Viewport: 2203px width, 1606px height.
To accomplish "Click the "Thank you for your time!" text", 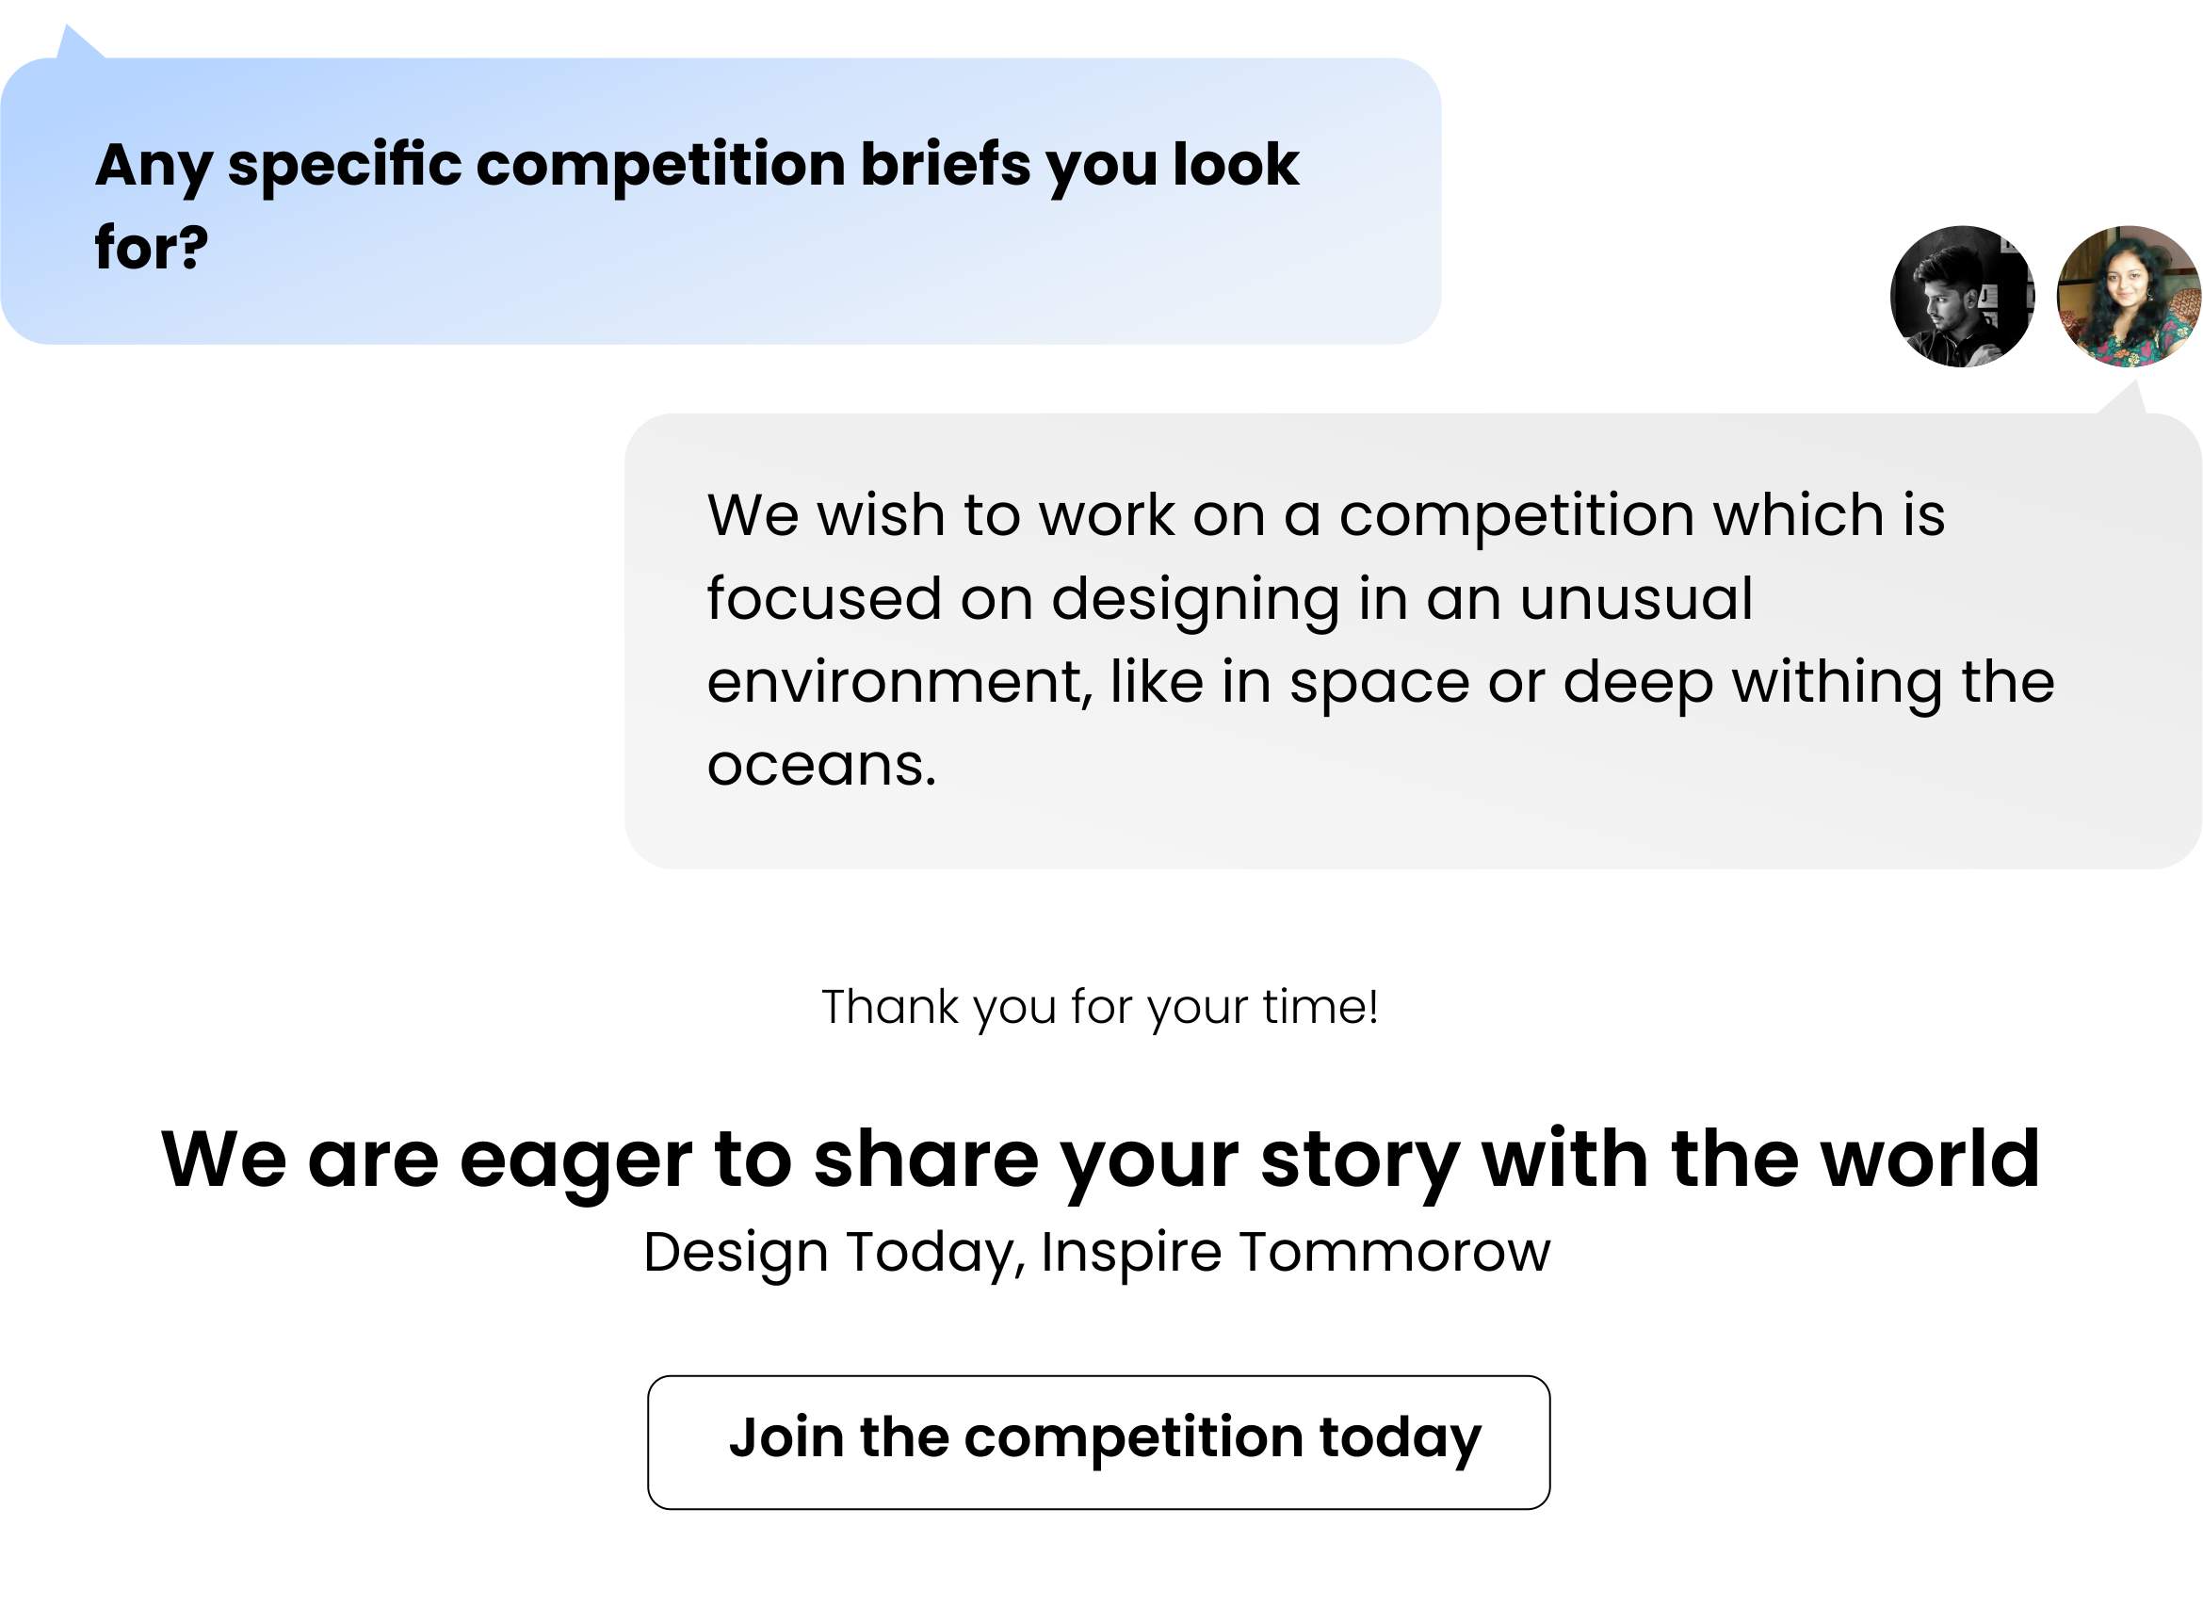I will tap(1099, 1007).
